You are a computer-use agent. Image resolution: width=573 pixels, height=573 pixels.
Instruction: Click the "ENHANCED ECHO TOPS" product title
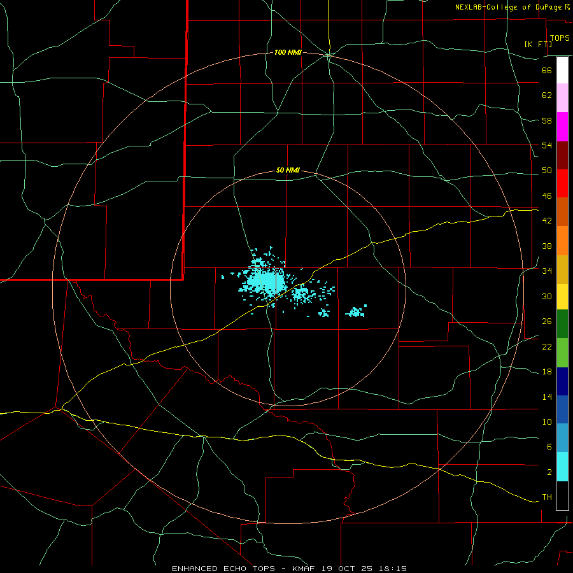[x=223, y=569]
